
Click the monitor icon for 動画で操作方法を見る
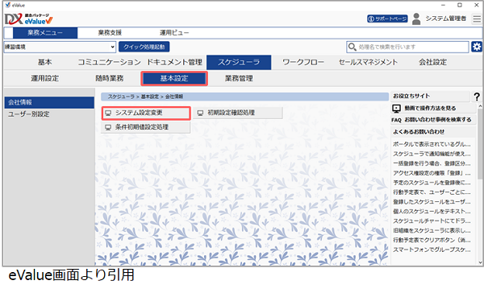pos(396,109)
